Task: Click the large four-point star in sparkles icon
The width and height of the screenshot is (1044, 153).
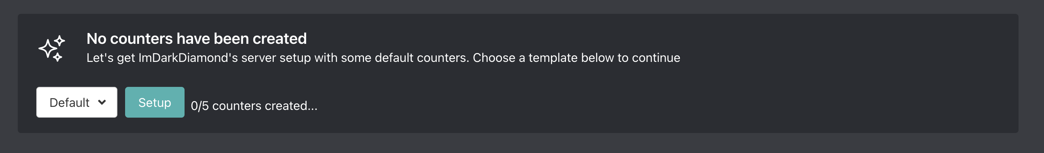Action: pos(48,49)
